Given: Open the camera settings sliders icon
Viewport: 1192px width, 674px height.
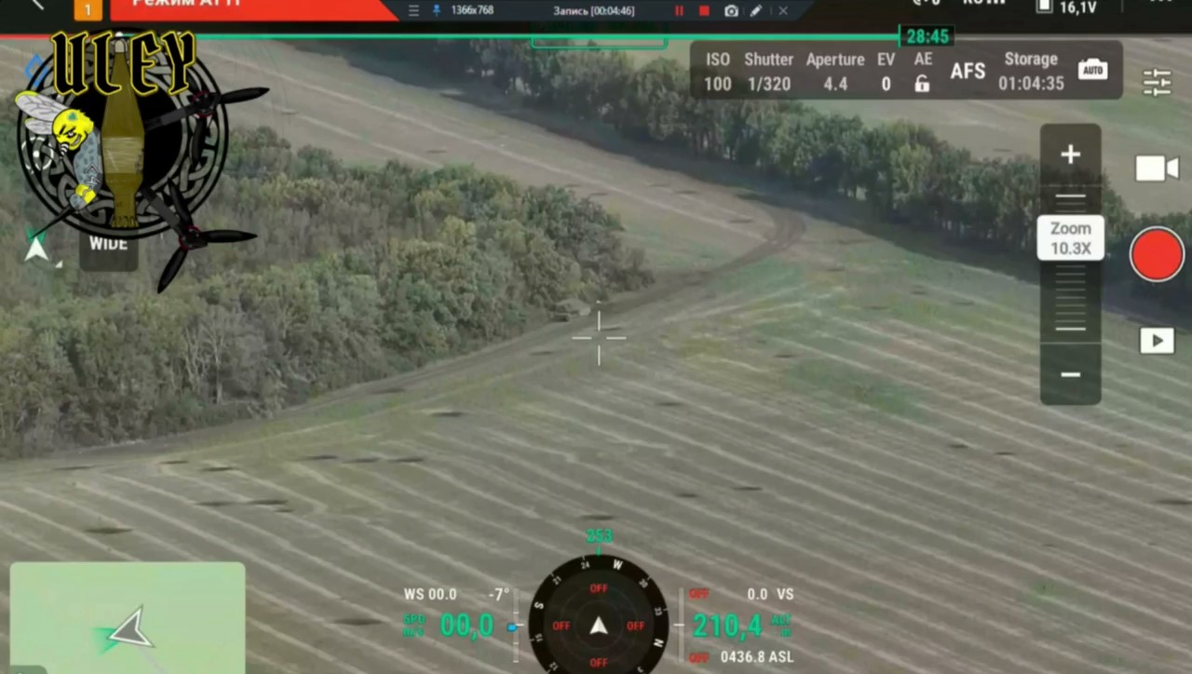Looking at the screenshot, I should click(x=1157, y=83).
